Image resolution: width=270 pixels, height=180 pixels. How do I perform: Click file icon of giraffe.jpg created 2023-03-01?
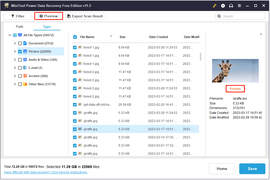click(80, 145)
